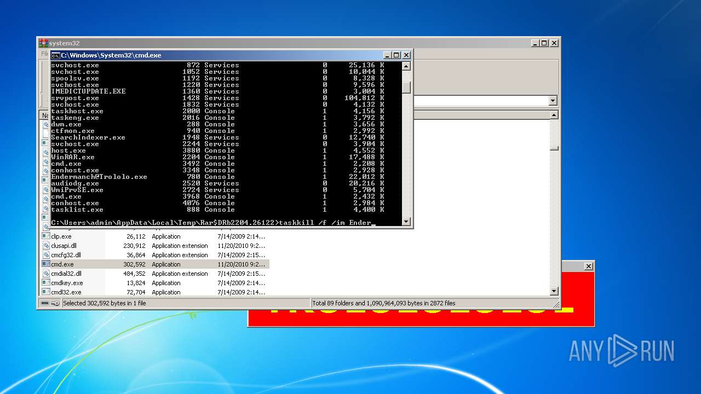Click scroll up arrow in cmd window
This screenshot has width=701, height=394.
pyautogui.click(x=406, y=66)
